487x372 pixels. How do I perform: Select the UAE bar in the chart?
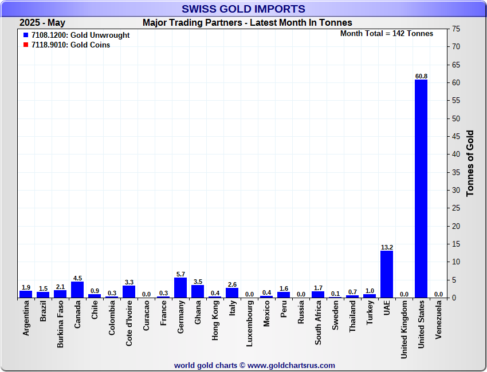(387, 274)
